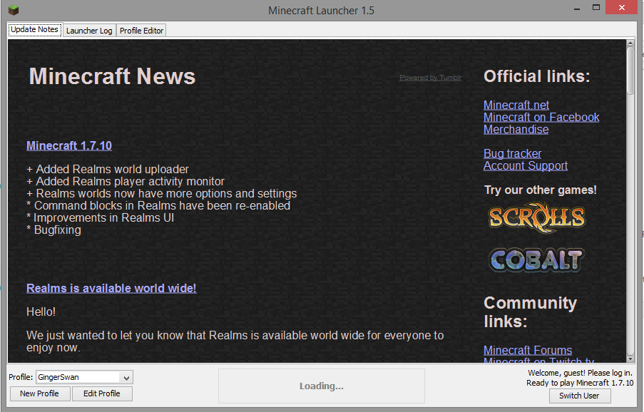The height and width of the screenshot is (412, 644).
Task: Visit the Minecraft.net link
Action: tap(516, 105)
